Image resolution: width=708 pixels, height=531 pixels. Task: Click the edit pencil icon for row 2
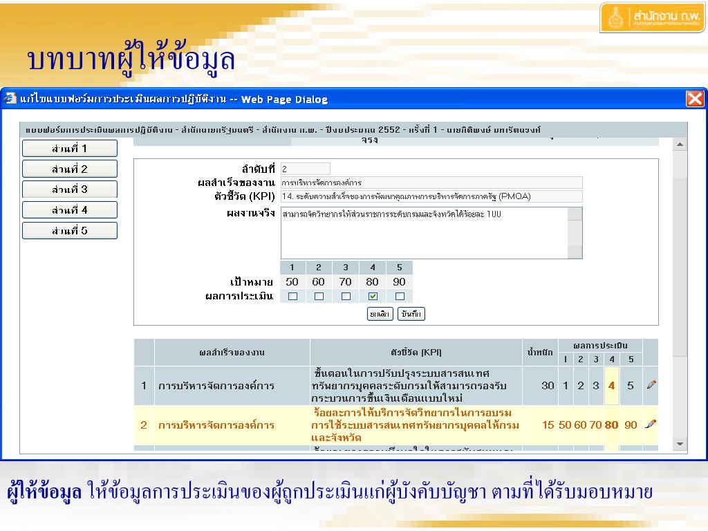[651, 424]
